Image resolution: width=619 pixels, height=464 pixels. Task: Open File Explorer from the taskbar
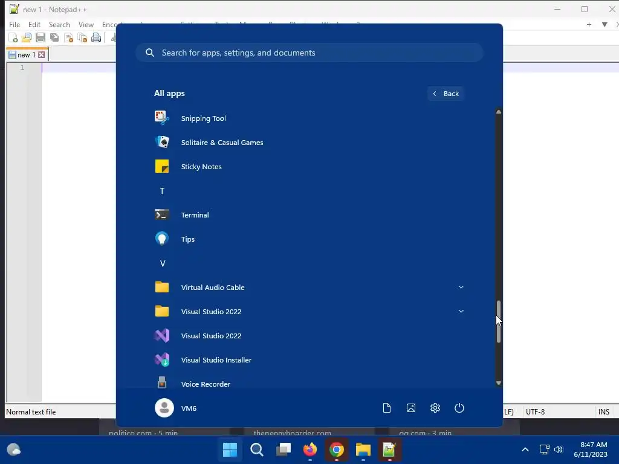363,449
